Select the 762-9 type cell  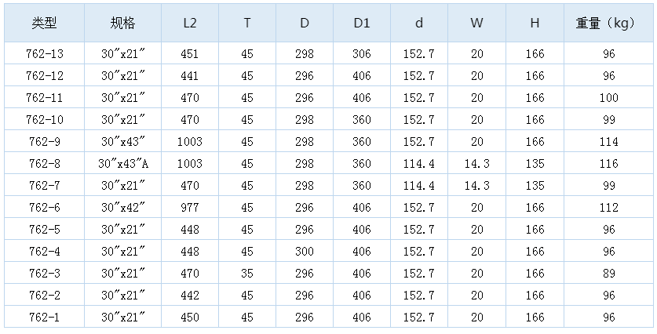pyautogui.click(x=45, y=141)
